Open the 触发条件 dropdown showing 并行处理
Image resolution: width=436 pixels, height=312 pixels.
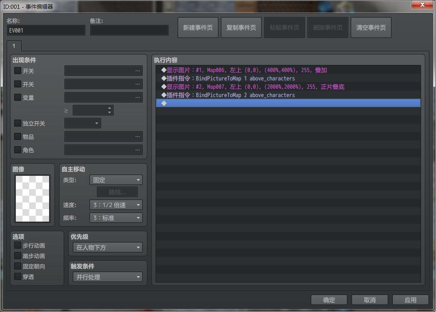pos(108,277)
